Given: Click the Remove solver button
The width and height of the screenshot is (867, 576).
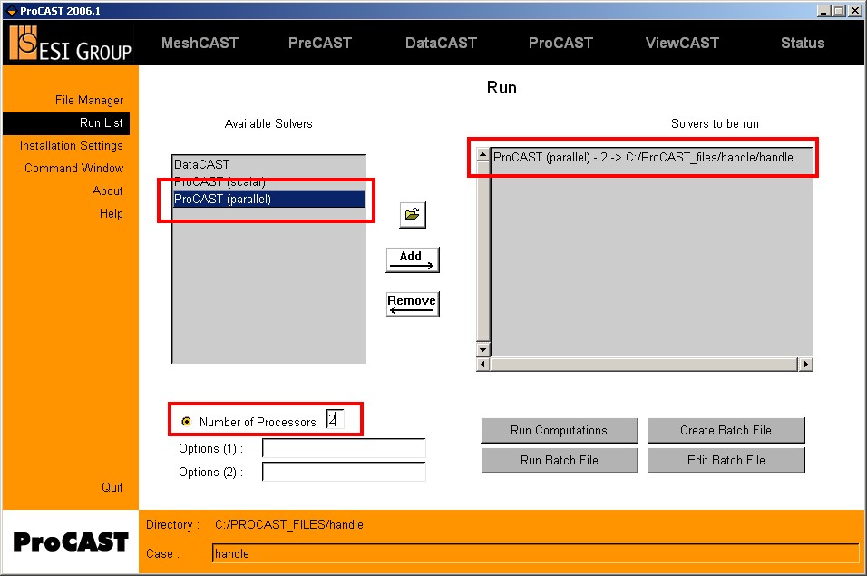Looking at the screenshot, I should pos(413,304).
